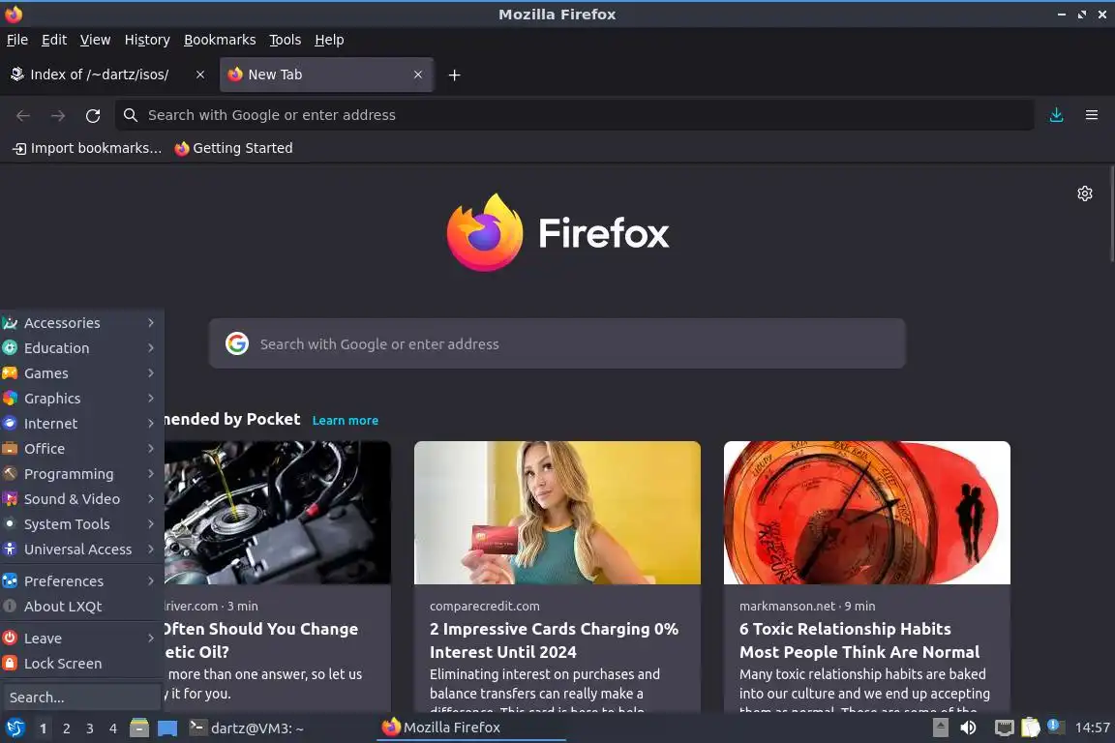Click the search magnifier icon in address bar
This screenshot has width=1115, height=743.
130,115
